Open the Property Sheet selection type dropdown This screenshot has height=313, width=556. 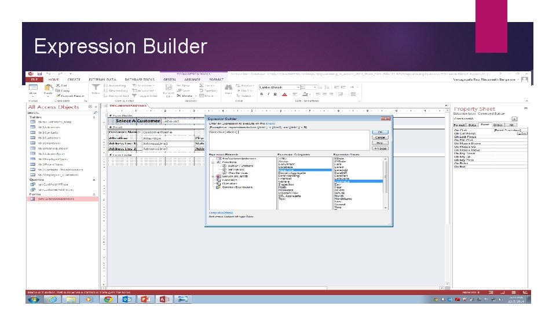tap(514, 119)
